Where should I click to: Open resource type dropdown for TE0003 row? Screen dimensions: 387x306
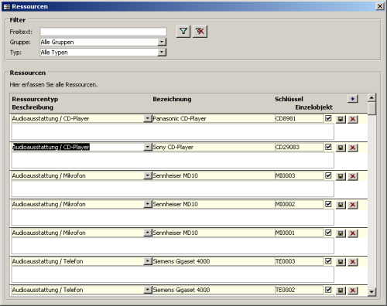147,261
